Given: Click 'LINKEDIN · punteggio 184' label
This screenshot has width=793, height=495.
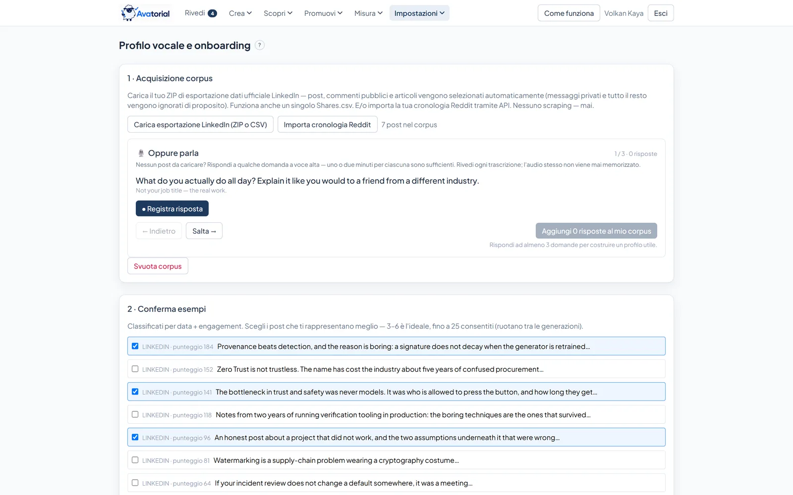Looking at the screenshot, I should (177, 347).
